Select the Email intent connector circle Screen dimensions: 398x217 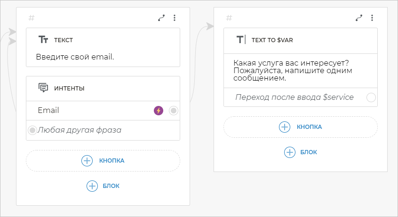coord(174,111)
